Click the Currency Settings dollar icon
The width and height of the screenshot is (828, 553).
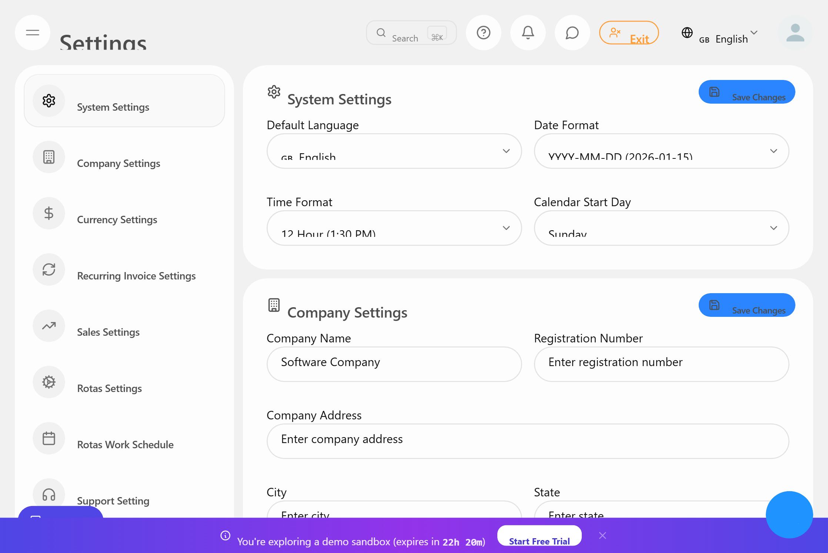[x=49, y=213]
